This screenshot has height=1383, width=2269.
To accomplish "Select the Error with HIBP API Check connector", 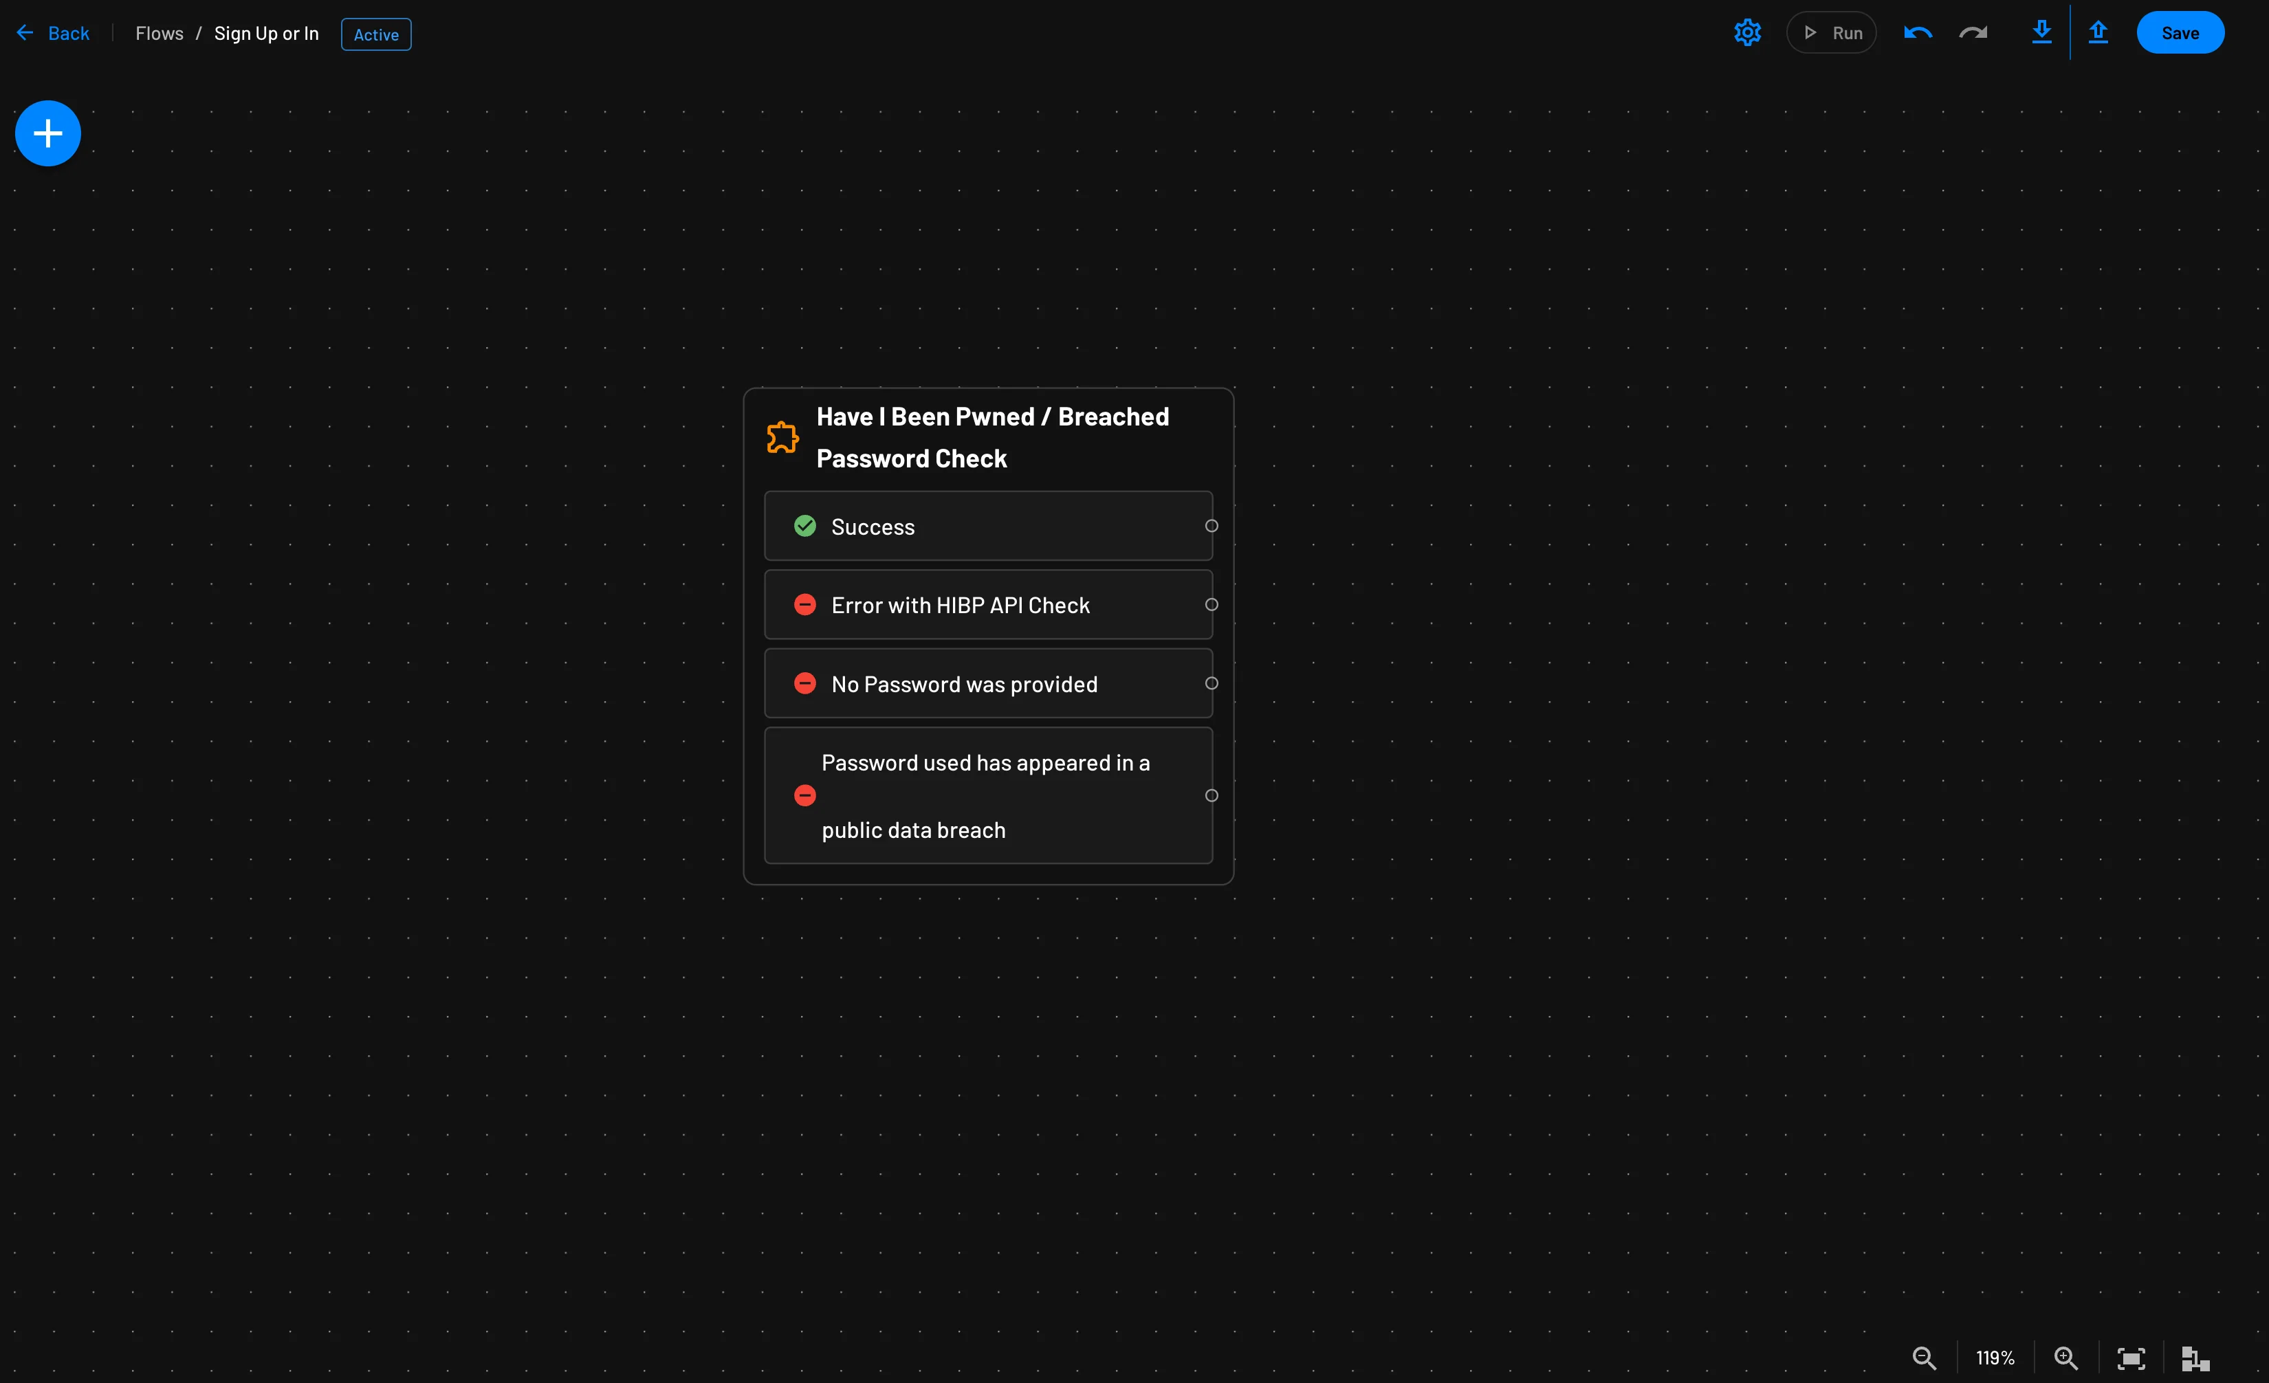I will pos(1212,605).
